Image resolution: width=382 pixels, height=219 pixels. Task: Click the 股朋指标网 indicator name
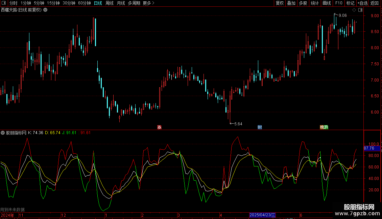(16, 133)
